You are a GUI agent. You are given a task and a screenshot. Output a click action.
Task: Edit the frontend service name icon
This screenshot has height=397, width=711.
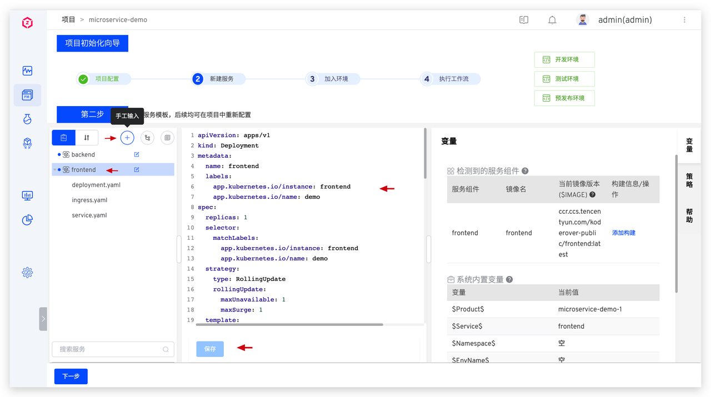tap(137, 169)
